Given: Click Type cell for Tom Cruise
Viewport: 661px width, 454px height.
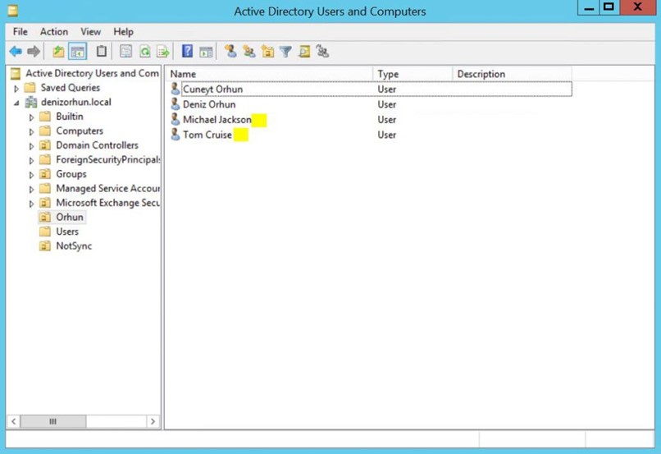Looking at the screenshot, I should coord(386,135).
